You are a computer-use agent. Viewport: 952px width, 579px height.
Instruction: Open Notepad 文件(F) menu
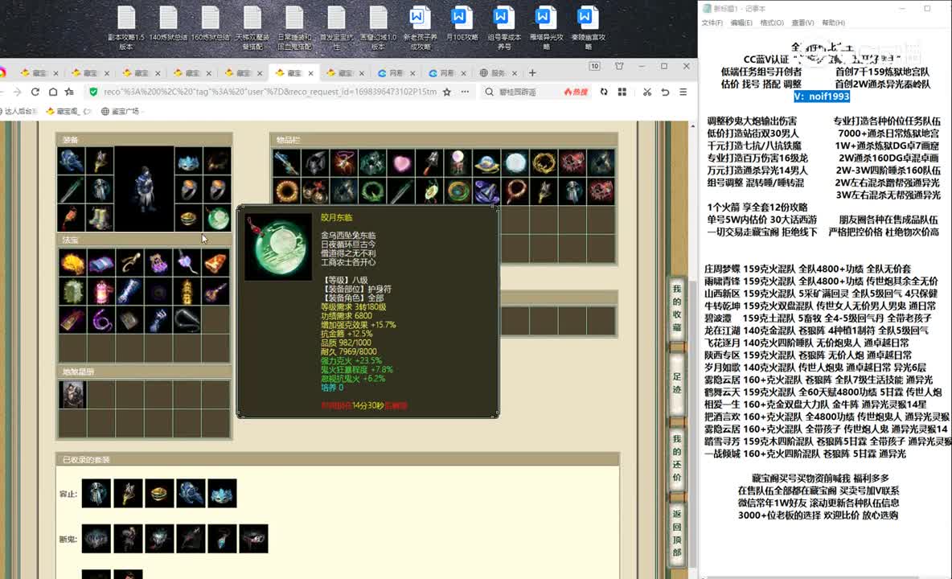coord(712,23)
